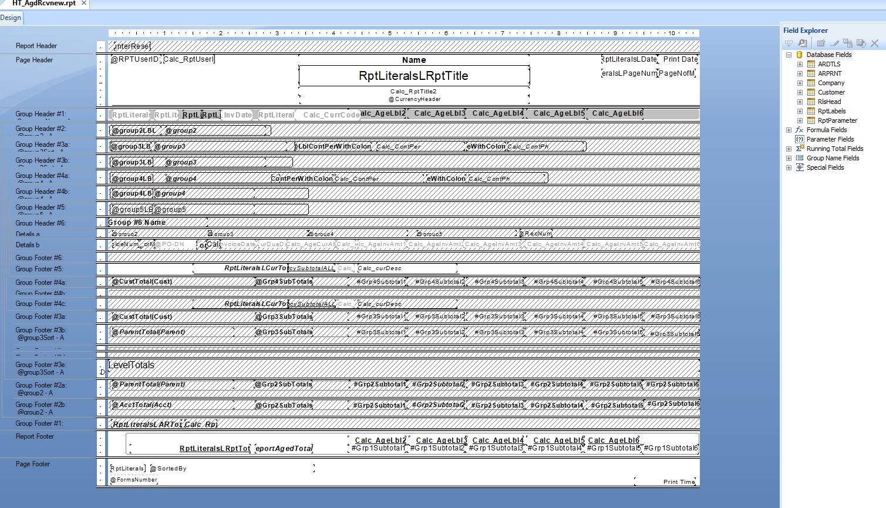The height and width of the screenshot is (508, 886).
Task: Click Insert to Report icon in Field Explorer
Action: pyautogui.click(x=789, y=43)
